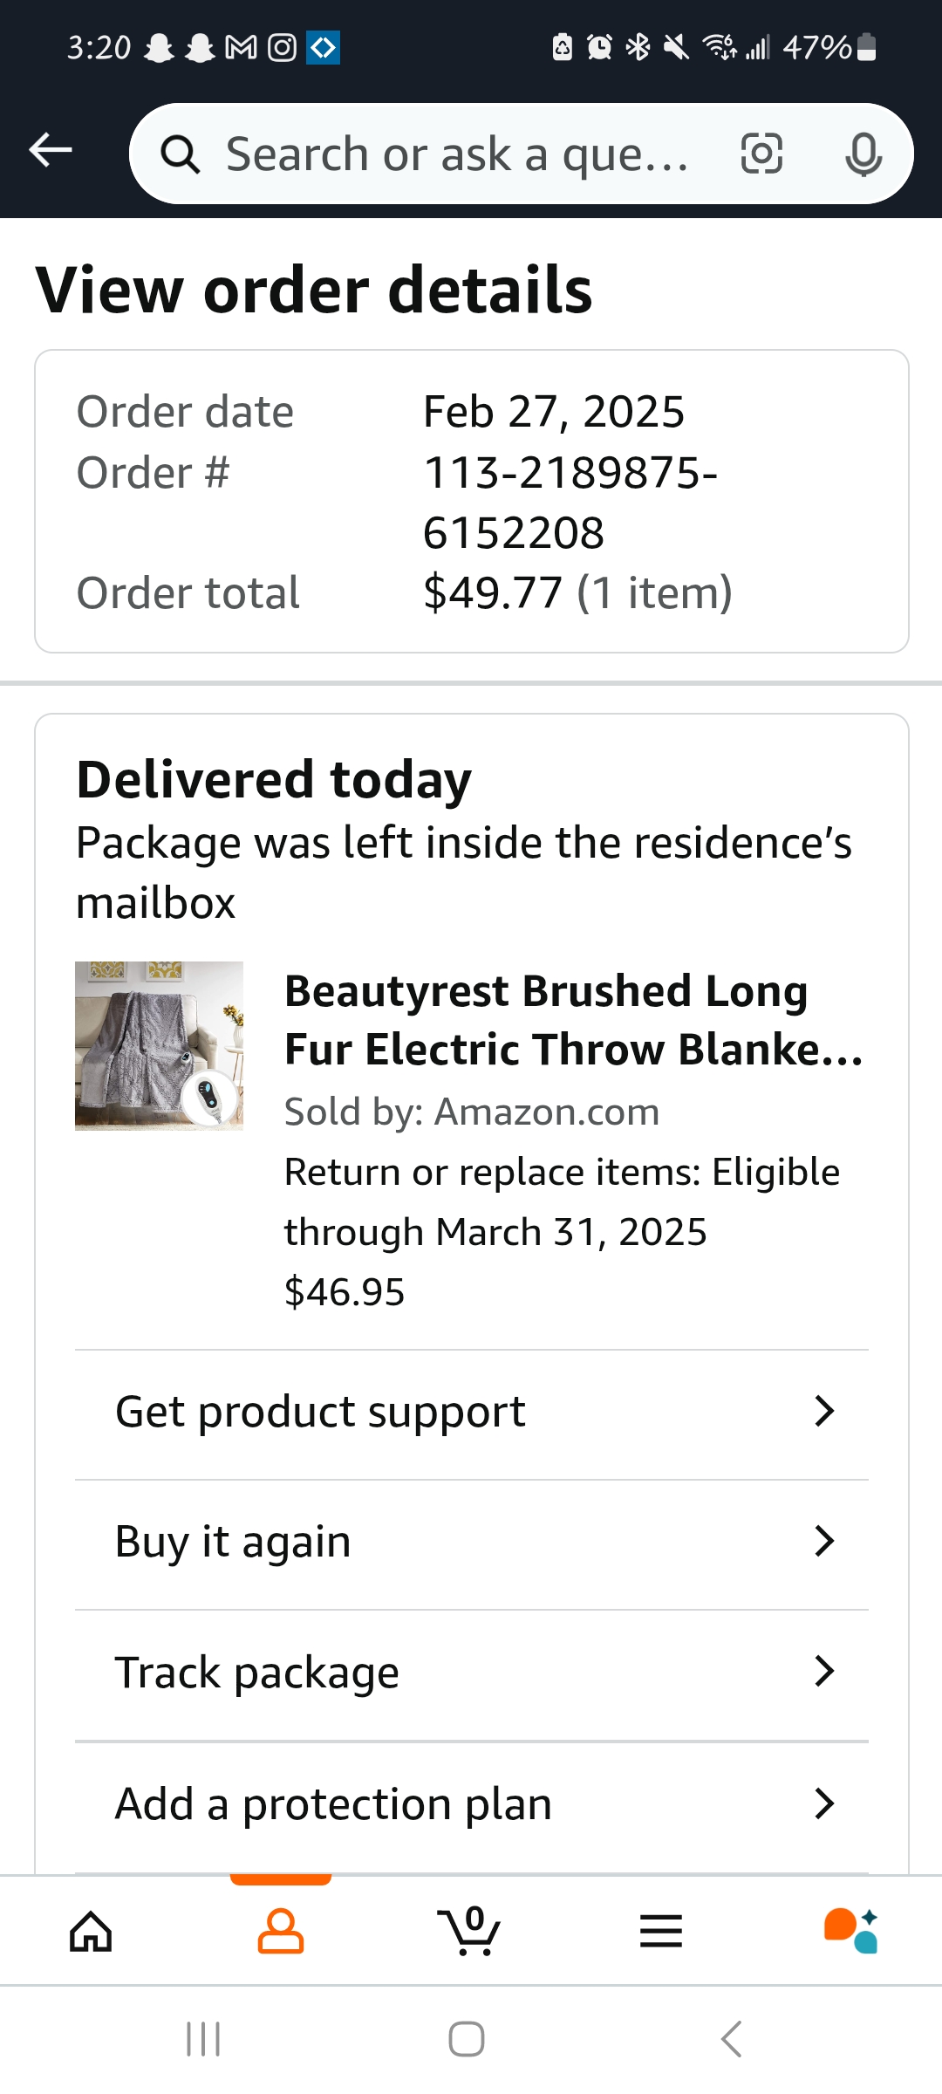View the blanket product thumbnail

[159, 1046]
